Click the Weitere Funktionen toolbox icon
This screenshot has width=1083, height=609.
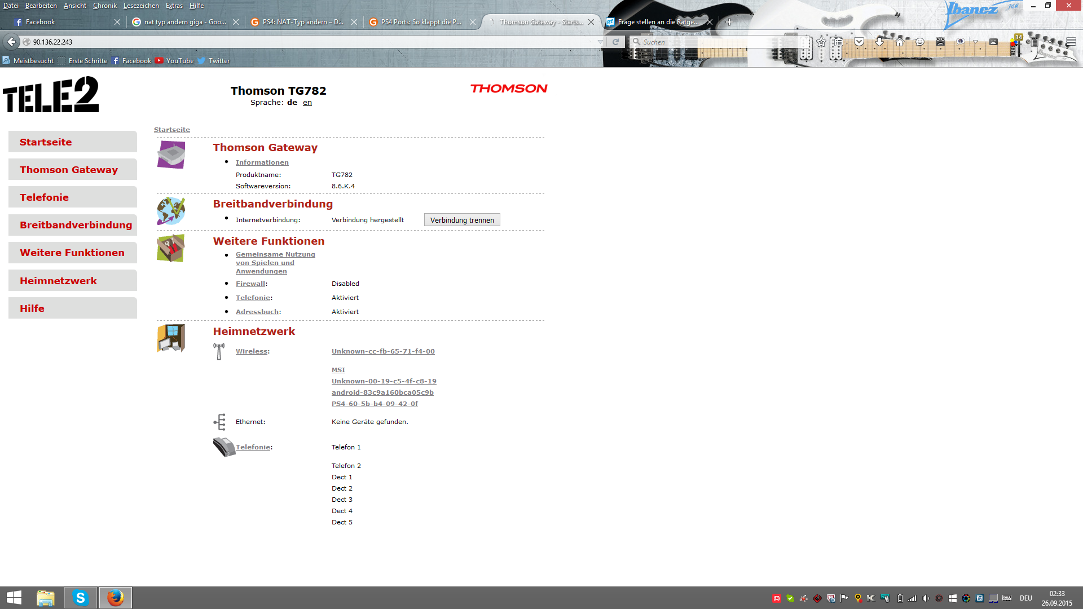[x=171, y=248]
